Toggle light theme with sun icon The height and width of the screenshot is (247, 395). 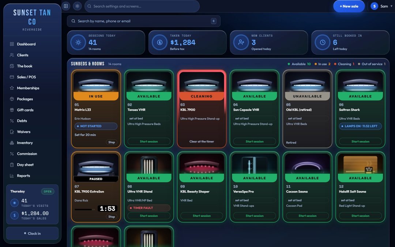(x=77, y=6)
